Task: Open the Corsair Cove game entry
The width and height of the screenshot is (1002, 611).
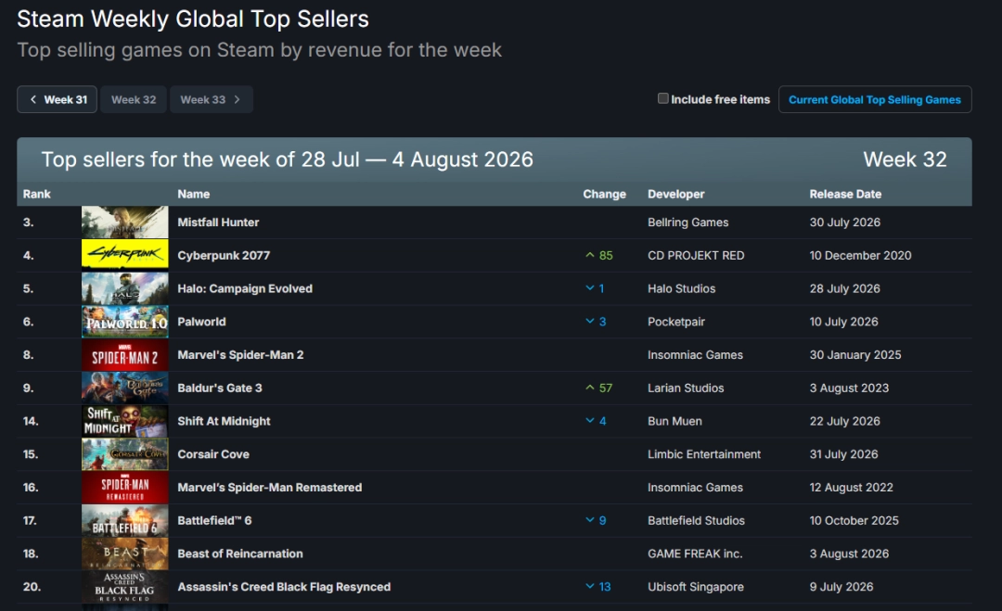Action: point(212,454)
